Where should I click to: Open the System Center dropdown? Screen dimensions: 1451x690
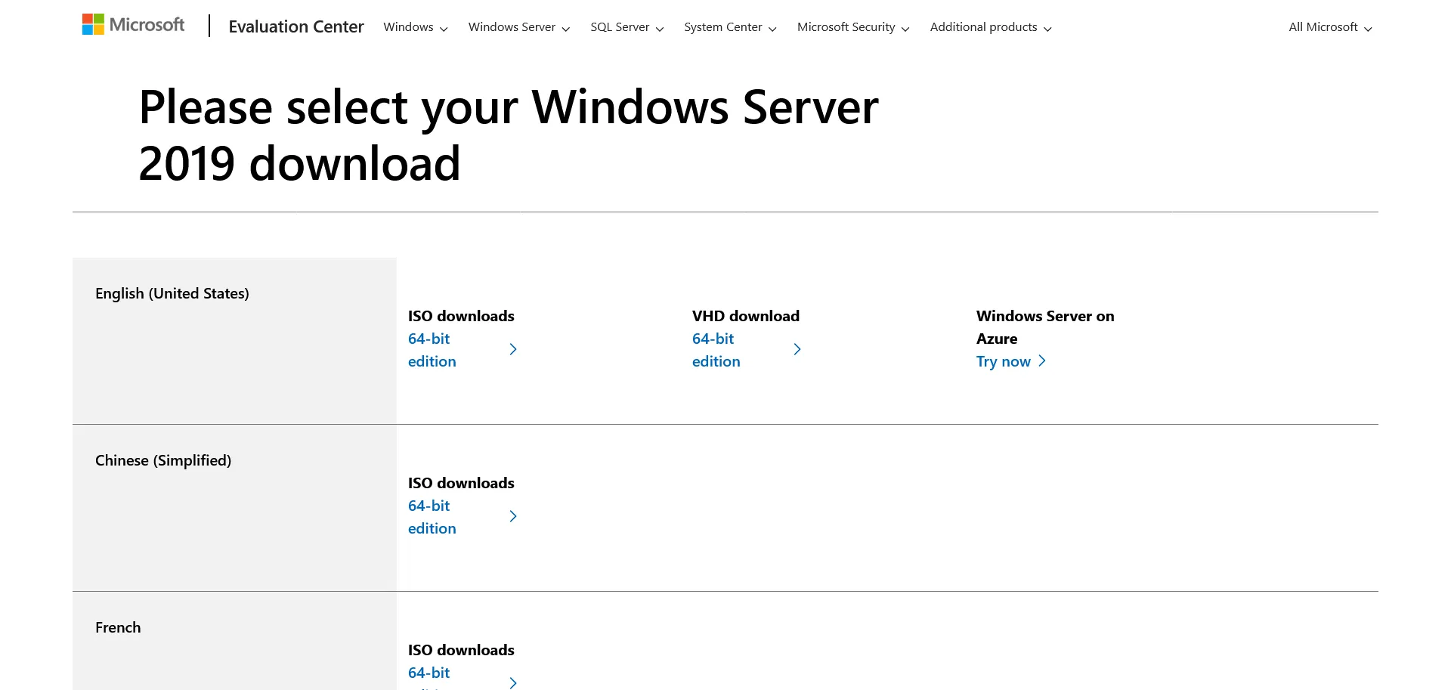tap(730, 27)
